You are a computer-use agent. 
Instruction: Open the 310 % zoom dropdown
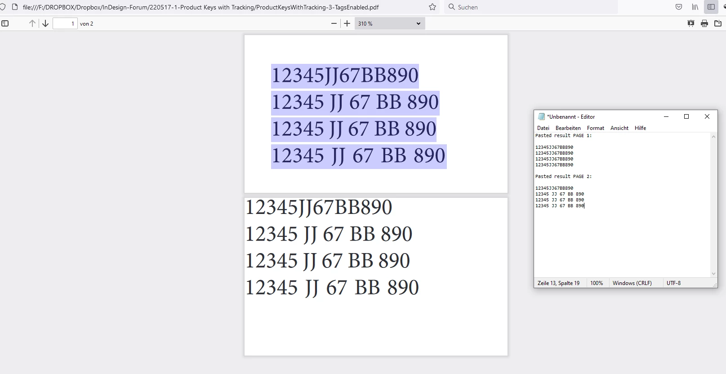390,23
